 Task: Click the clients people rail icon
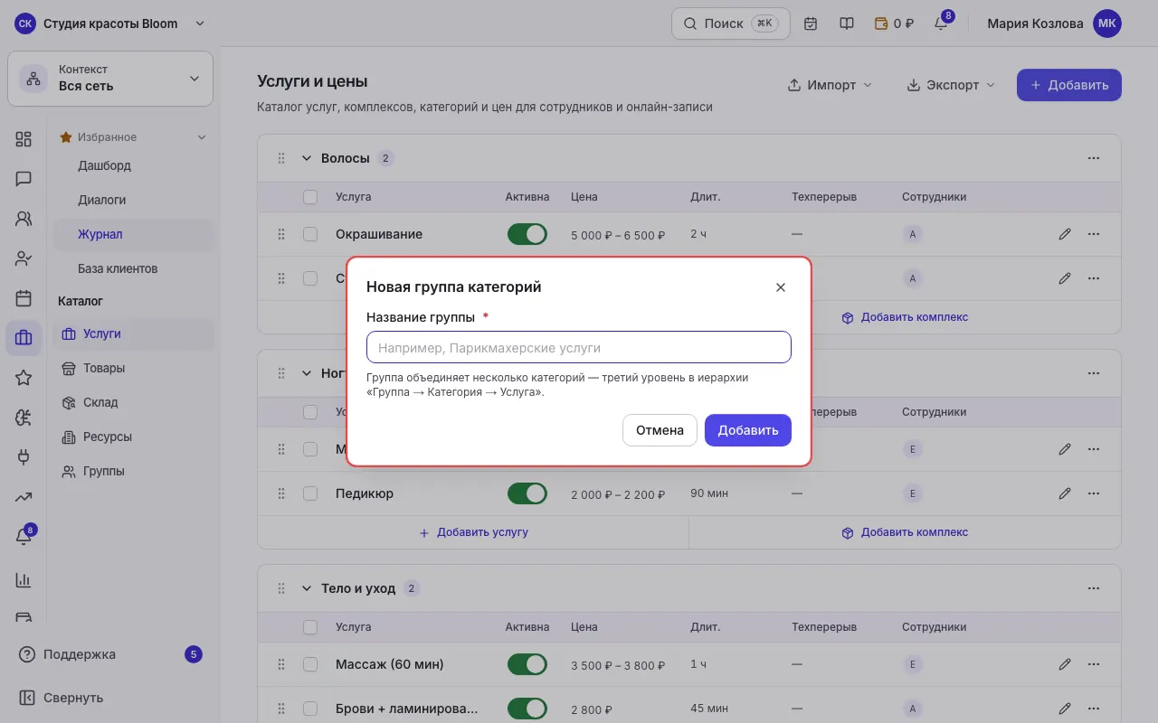(24, 219)
